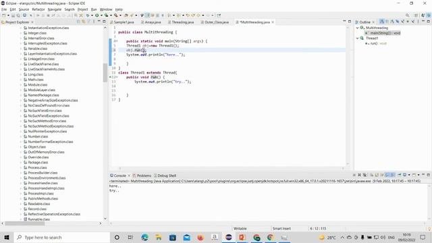This screenshot has width=432, height=243.
Task: Select Integer.class in Project Explorer
Action: (x=37, y=33)
